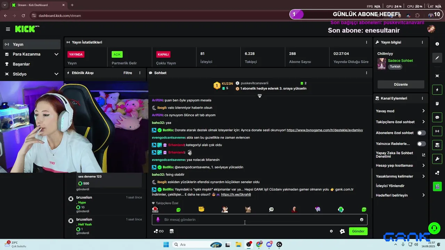Toggle Yalnızca ifadelerle switch
The image size is (445, 250).
pyautogui.click(x=421, y=144)
